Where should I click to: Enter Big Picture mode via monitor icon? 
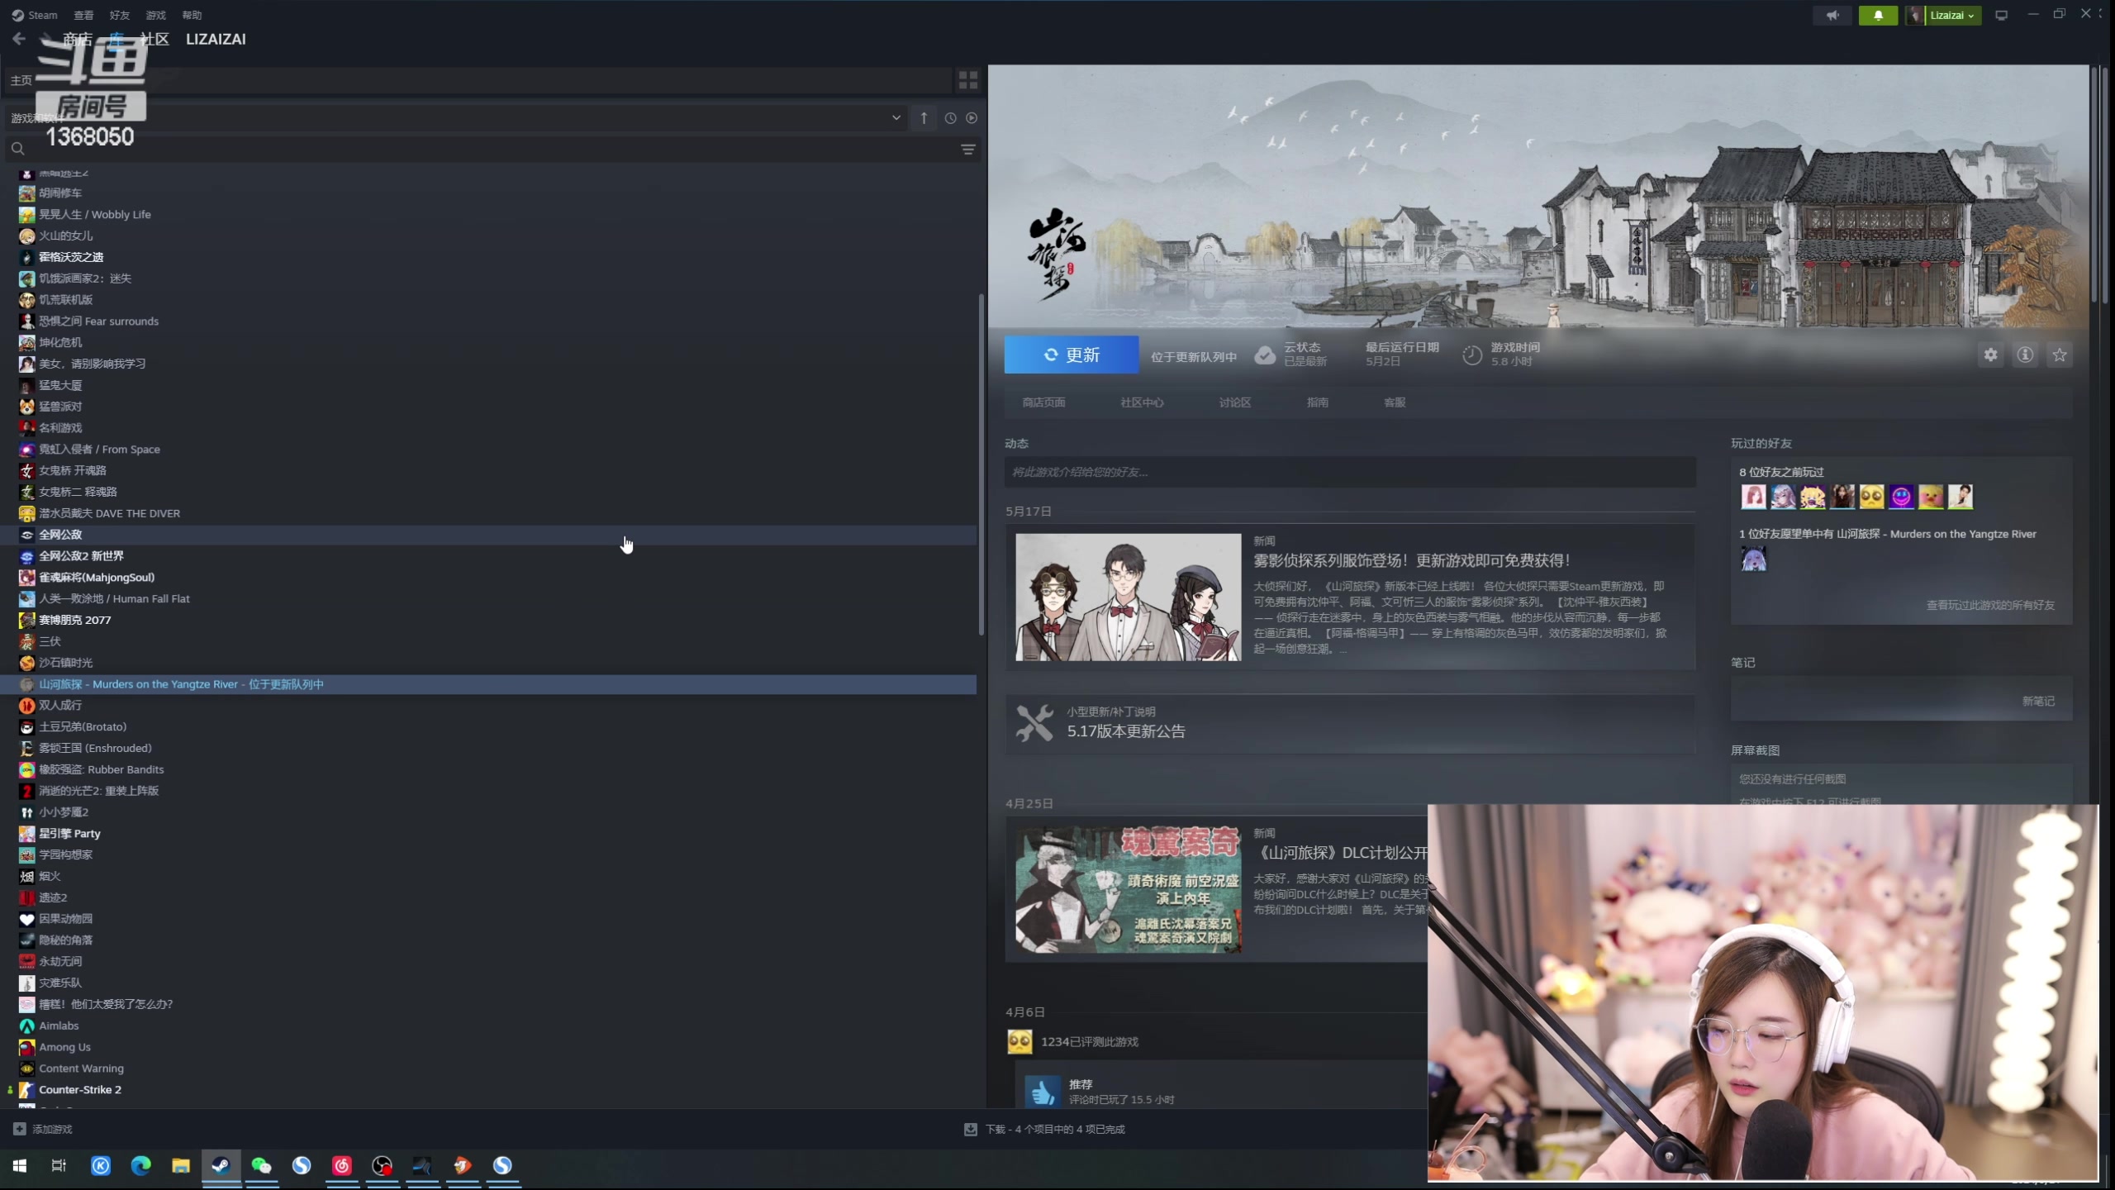click(2001, 15)
